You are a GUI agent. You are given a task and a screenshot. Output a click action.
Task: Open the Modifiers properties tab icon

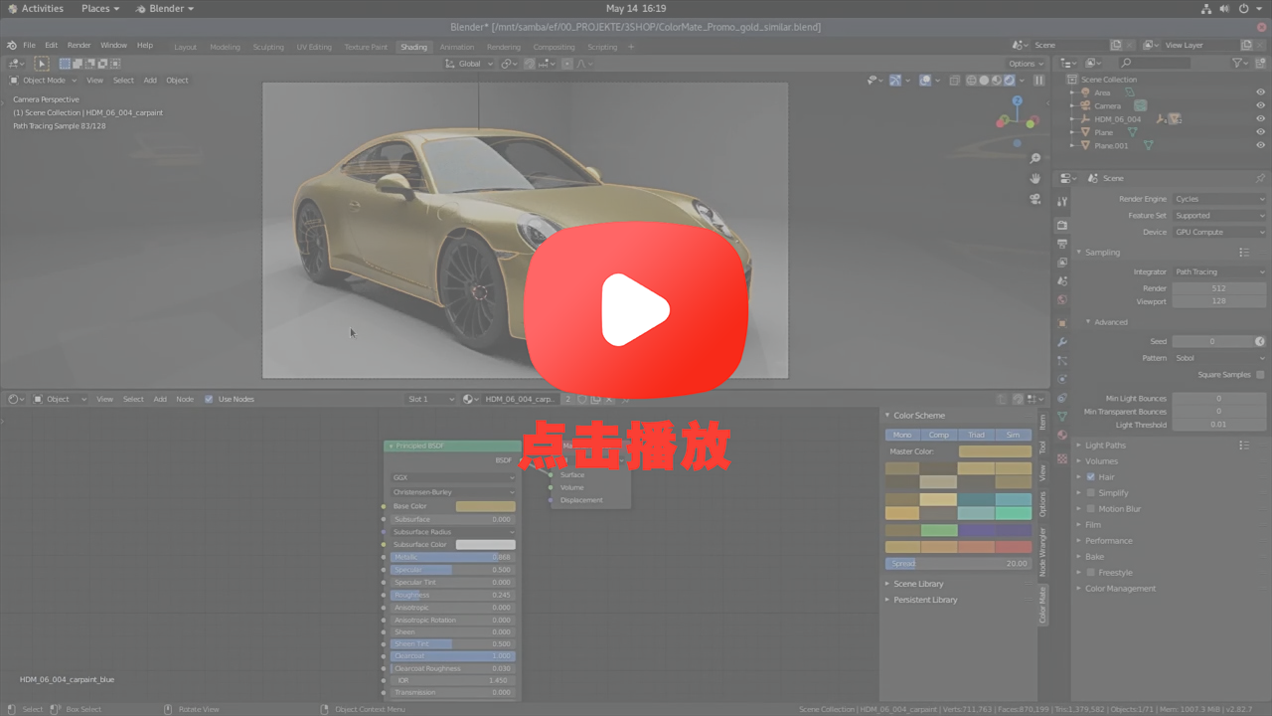(x=1062, y=342)
